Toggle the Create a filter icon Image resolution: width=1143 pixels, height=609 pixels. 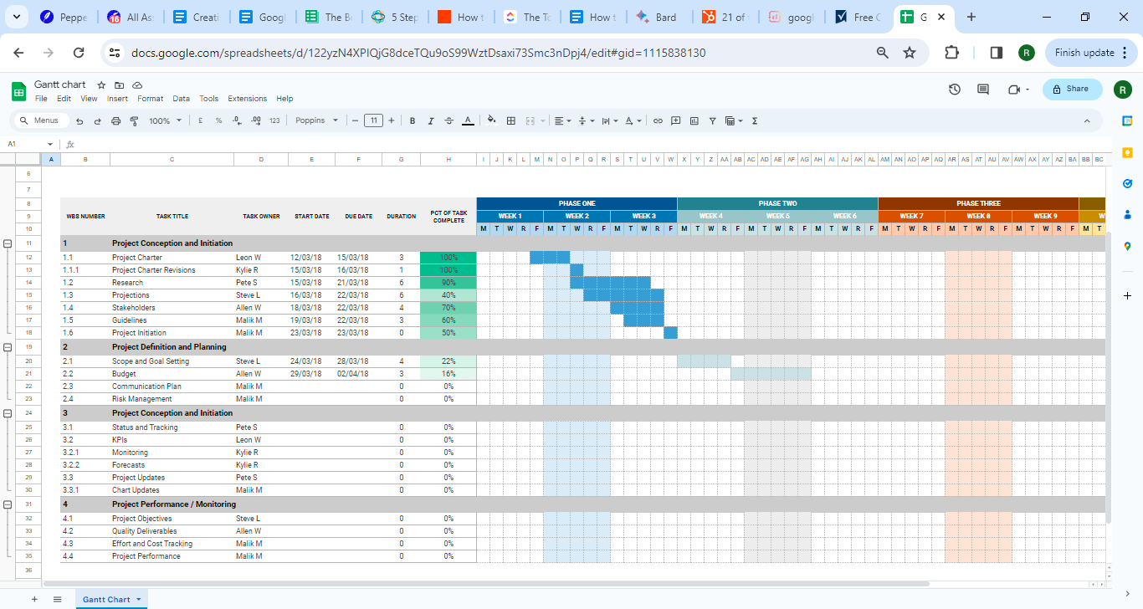tap(712, 120)
